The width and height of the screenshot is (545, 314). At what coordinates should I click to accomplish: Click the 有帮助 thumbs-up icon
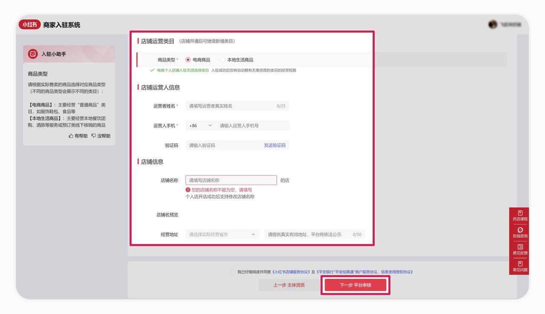[71, 136]
